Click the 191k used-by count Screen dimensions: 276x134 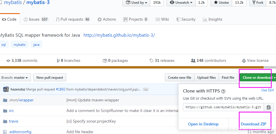pos(157,3)
